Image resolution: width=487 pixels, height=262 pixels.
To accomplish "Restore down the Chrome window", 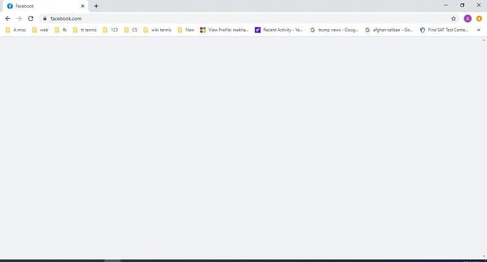I will tap(462, 5).
